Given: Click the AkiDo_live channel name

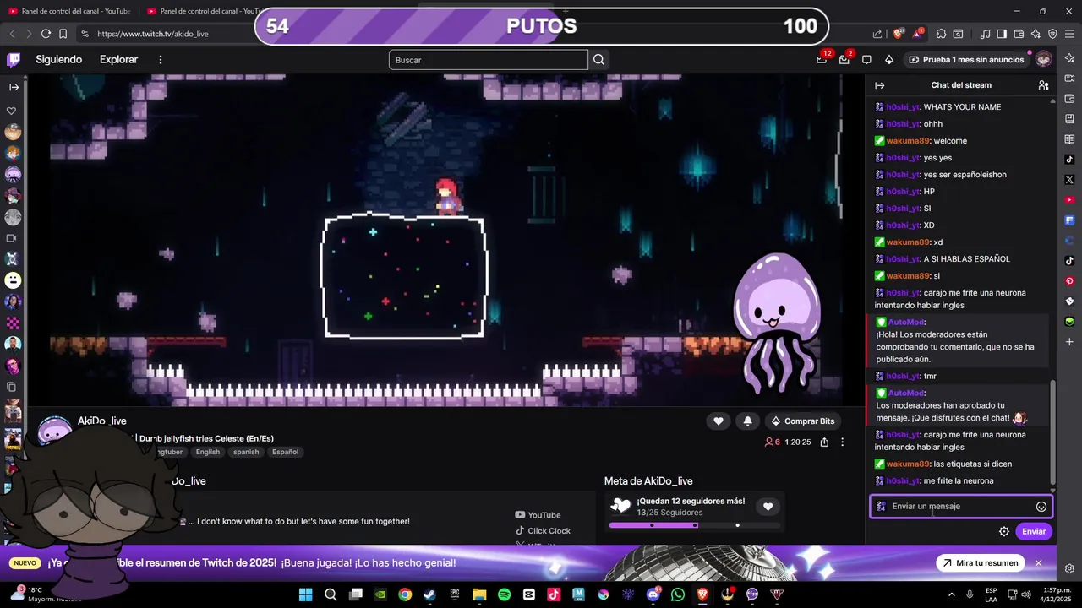Looking at the screenshot, I should (x=102, y=421).
